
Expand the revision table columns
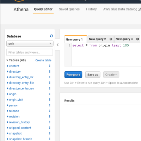8,117
